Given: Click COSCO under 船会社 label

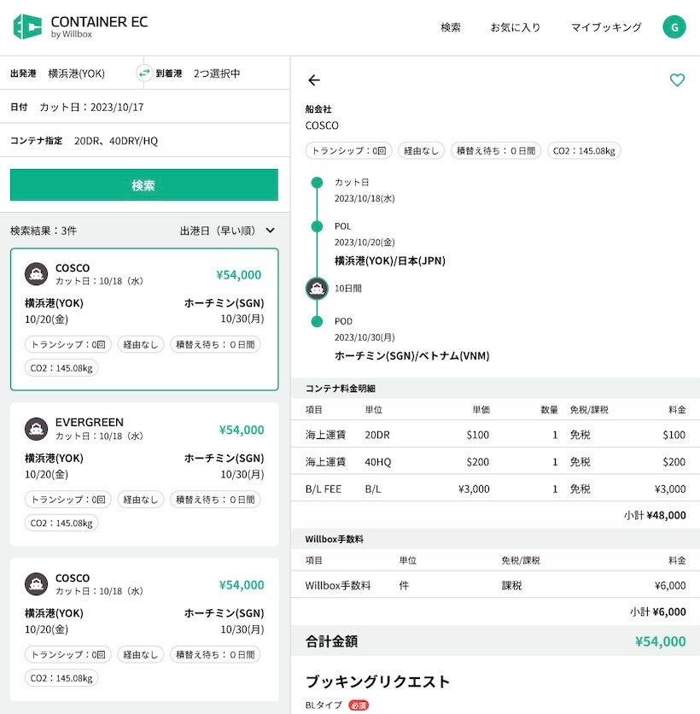Looking at the screenshot, I should pyautogui.click(x=322, y=126).
